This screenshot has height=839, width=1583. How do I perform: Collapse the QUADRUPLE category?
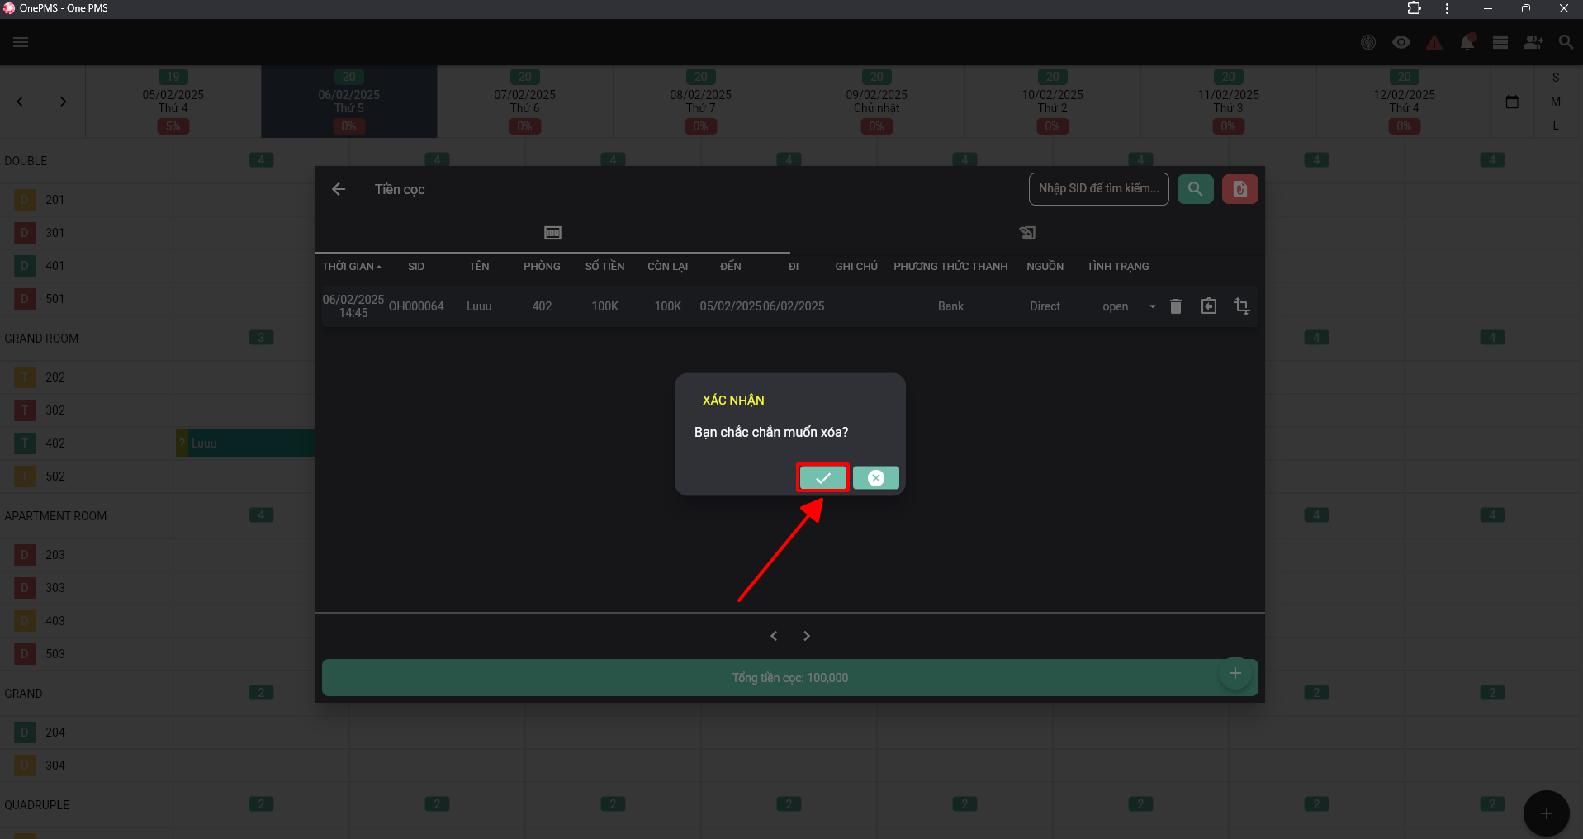pos(37,805)
